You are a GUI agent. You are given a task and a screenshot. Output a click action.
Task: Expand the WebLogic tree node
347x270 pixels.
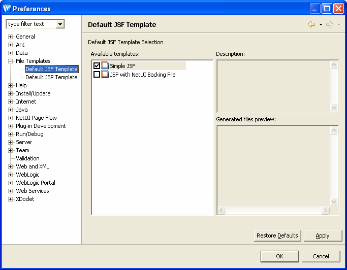pos(10,175)
